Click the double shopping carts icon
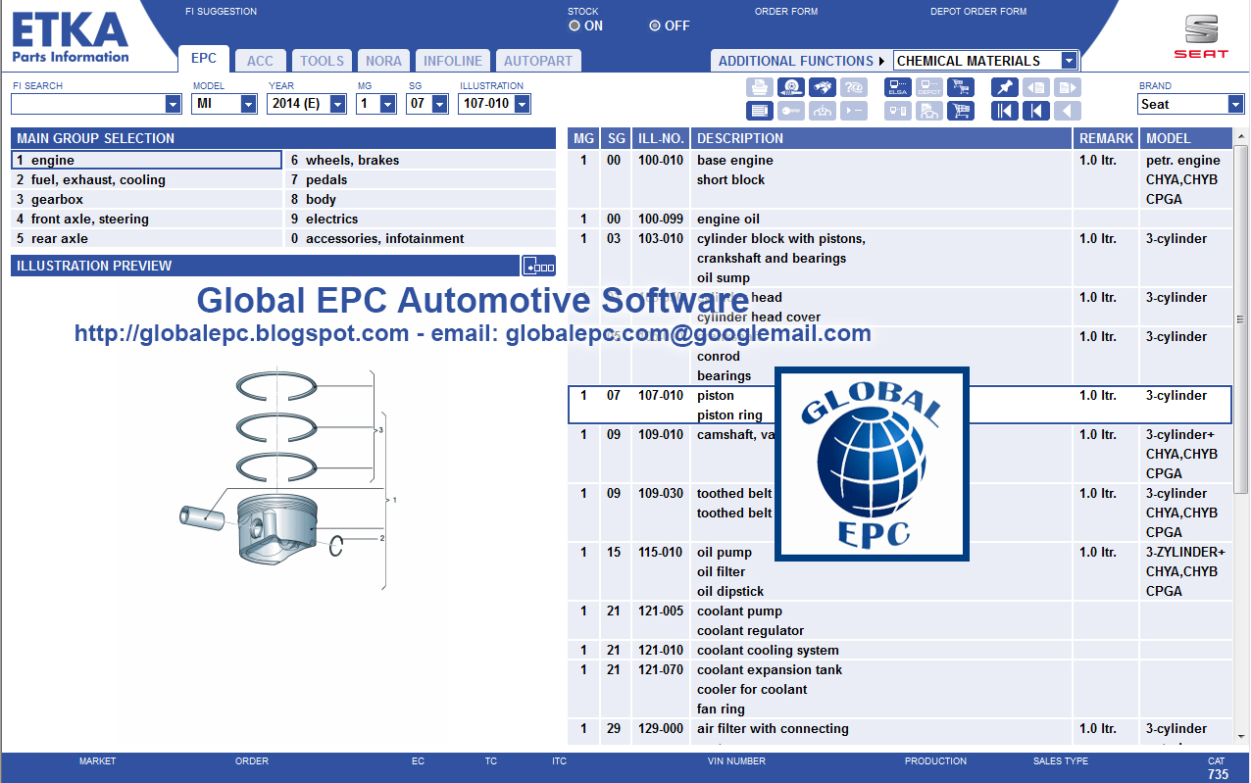Viewport: 1251px width, 783px height. (961, 87)
